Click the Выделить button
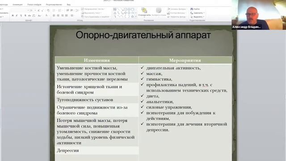This screenshot has width=286, height=161. pyautogui.click(x=197, y=17)
